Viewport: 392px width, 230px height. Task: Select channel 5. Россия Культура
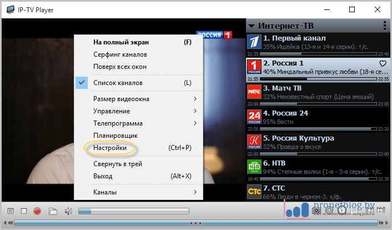click(318, 146)
